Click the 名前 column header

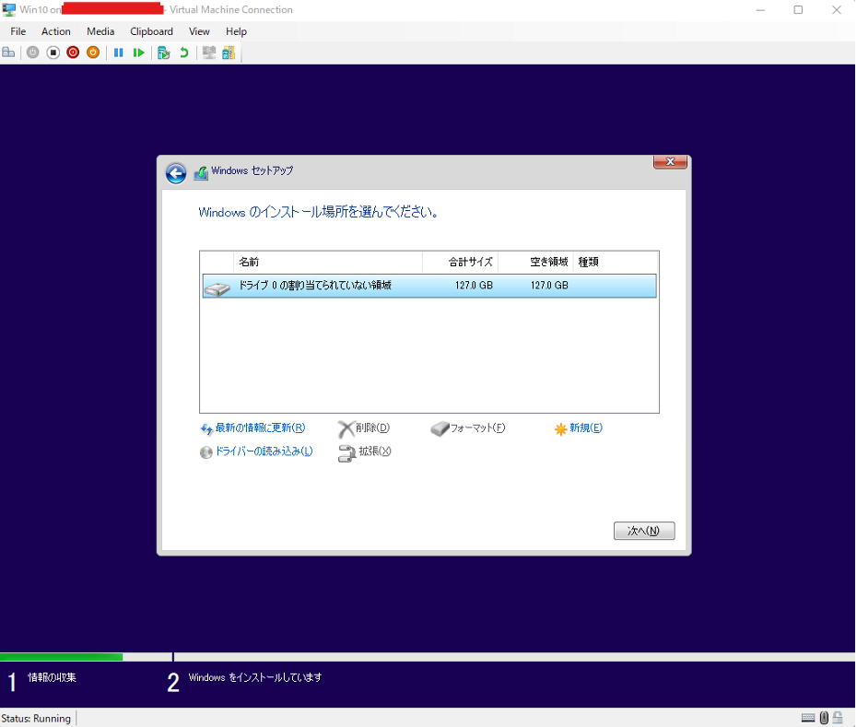pyautogui.click(x=328, y=262)
